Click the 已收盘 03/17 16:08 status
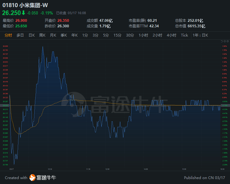 (x=71, y=13)
